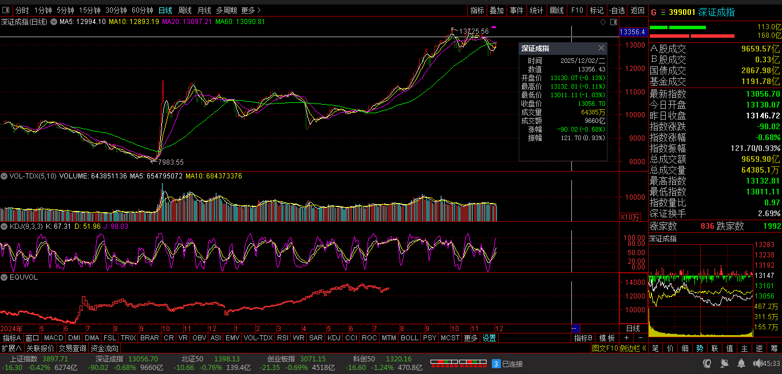The height and width of the screenshot is (374, 782).
Task: Open the 更多 periods expander in the top bar
Action: 251,10
